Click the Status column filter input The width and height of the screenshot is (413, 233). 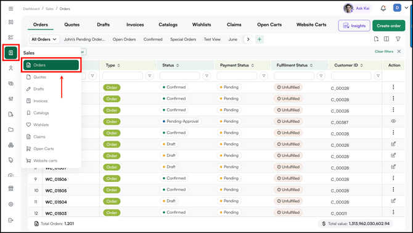[x=179, y=76]
